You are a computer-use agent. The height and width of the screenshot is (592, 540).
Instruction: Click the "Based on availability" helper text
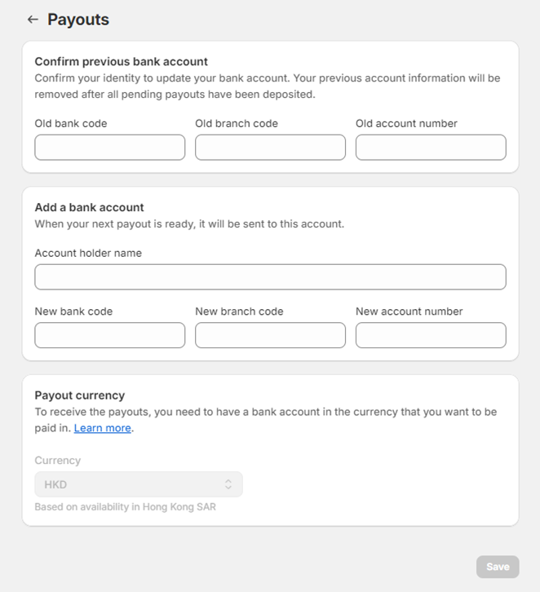pos(125,507)
